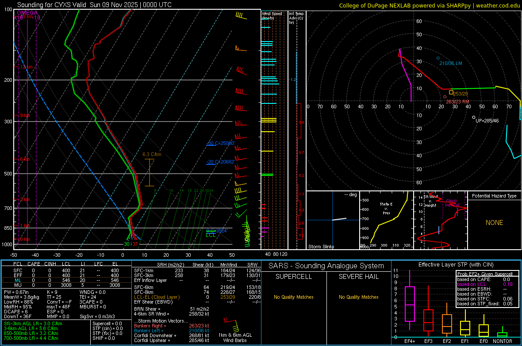The image size is (522, 346).
Task: Click the Corfidi Downshear = 268/81 kt row
Action: (x=172, y=336)
